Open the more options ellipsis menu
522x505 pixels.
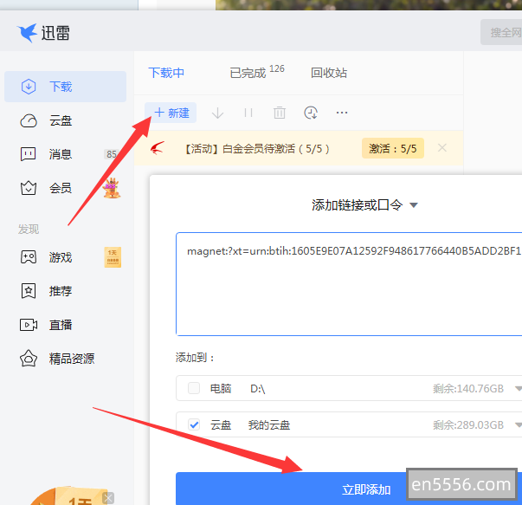(x=342, y=113)
